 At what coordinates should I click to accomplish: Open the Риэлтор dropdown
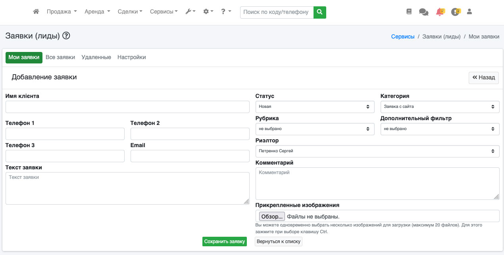click(377, 151)
